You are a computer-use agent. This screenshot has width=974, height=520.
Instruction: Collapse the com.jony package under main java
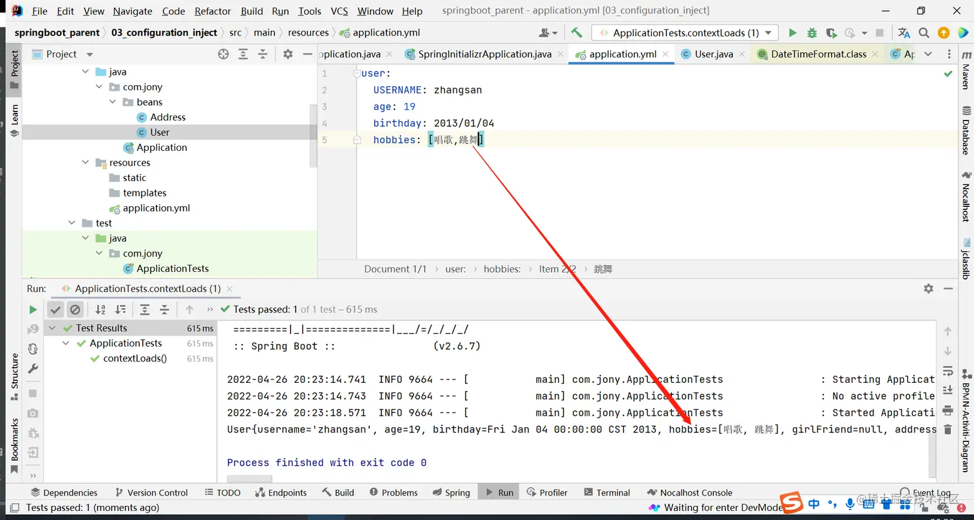click(x=99, y=87)
